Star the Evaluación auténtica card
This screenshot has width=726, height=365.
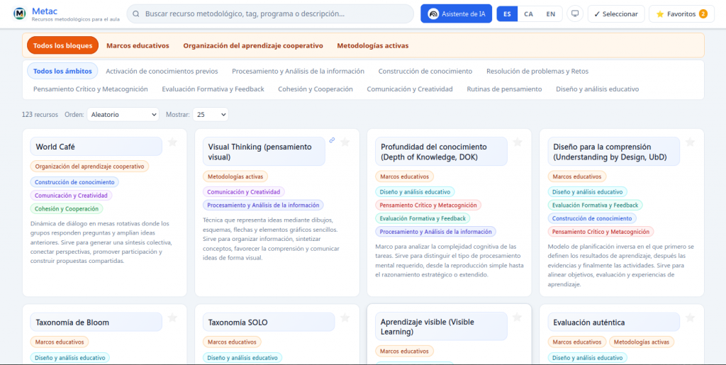pyautogui.click(x=690, y=318)
